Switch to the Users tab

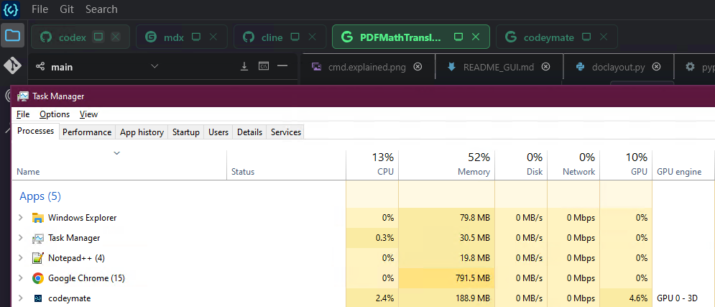point(218,132)
